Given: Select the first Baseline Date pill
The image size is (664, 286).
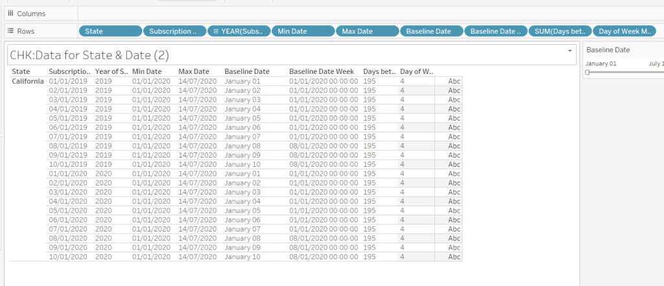Looking at the screenshot, I should [431, 31].
